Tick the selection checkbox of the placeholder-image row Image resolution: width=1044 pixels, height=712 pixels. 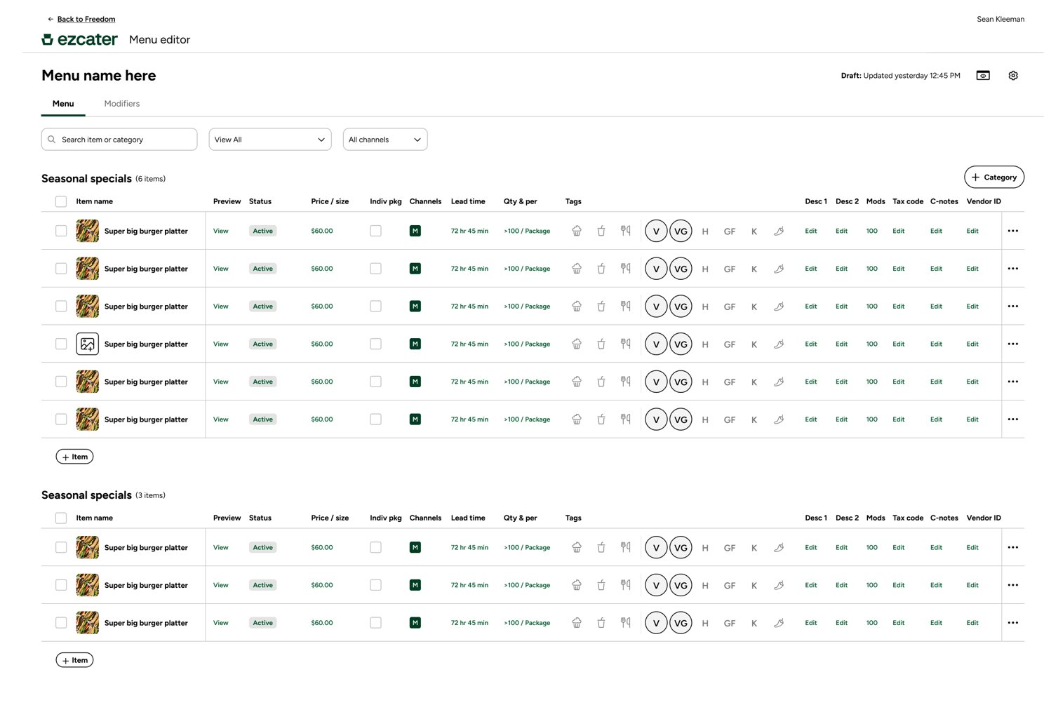click(61, 344)
